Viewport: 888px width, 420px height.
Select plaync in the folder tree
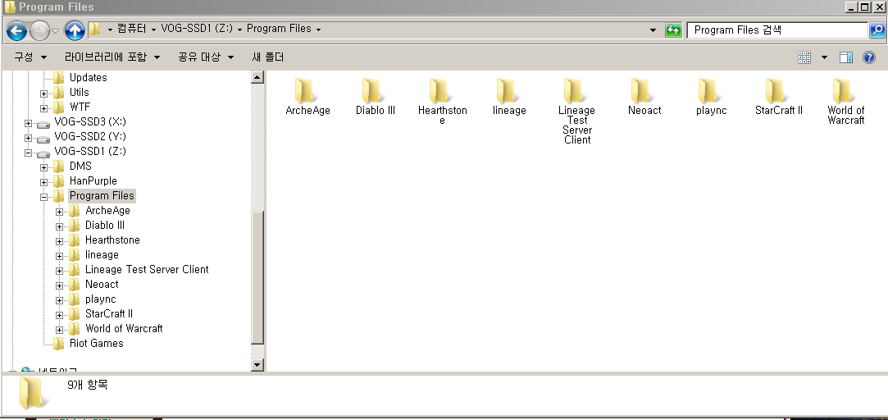pyautogui.click(x=101, y=299)
